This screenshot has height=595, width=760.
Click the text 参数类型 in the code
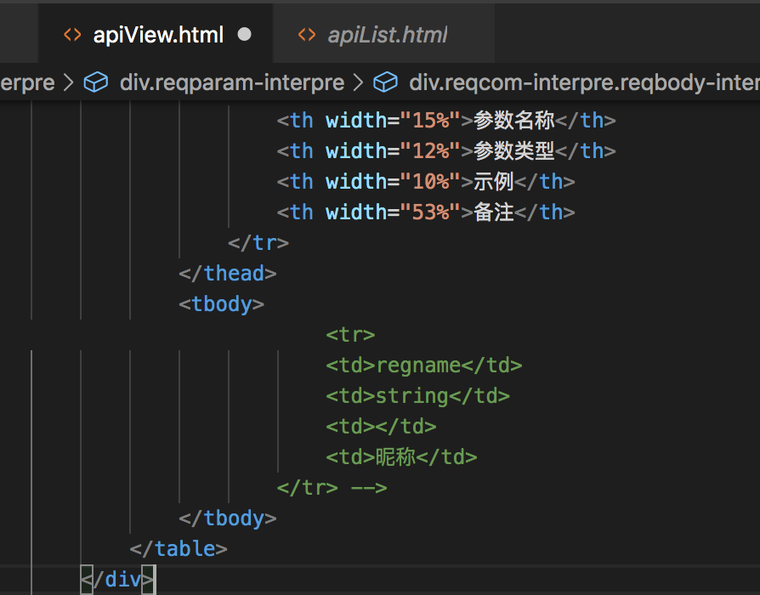point(513,150)
